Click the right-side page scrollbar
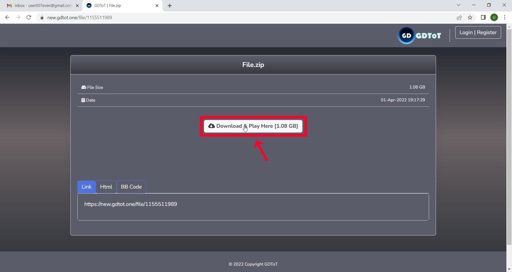Viewport: 512px width, 272px height. click(x=510, y=133)
